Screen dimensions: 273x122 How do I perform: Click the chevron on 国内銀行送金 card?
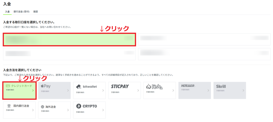(x=33, y=110)
